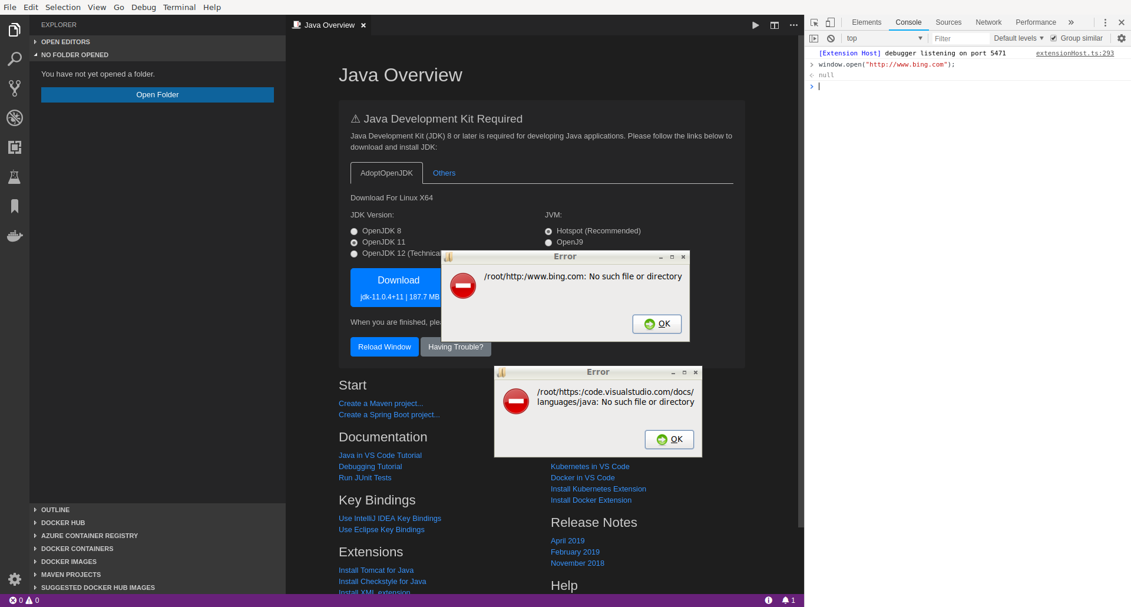
Task: Open the Console settings gear icon
Action: pos(1122,38)
